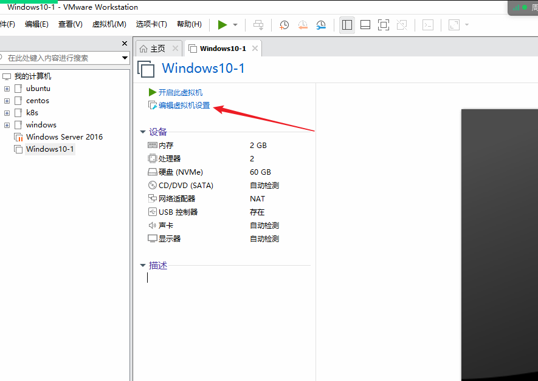538x381 pixels.
Task: Click the CD/DVD disc icon
Action: (153, 185)
